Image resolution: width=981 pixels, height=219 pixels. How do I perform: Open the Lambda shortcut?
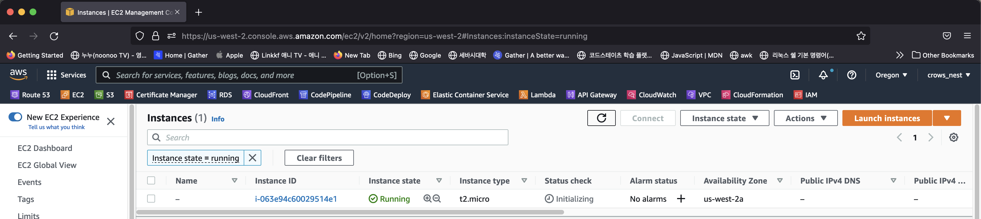pos(537,95)
